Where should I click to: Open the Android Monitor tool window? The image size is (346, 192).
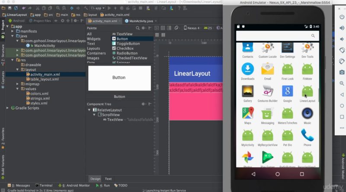point(74,186)
